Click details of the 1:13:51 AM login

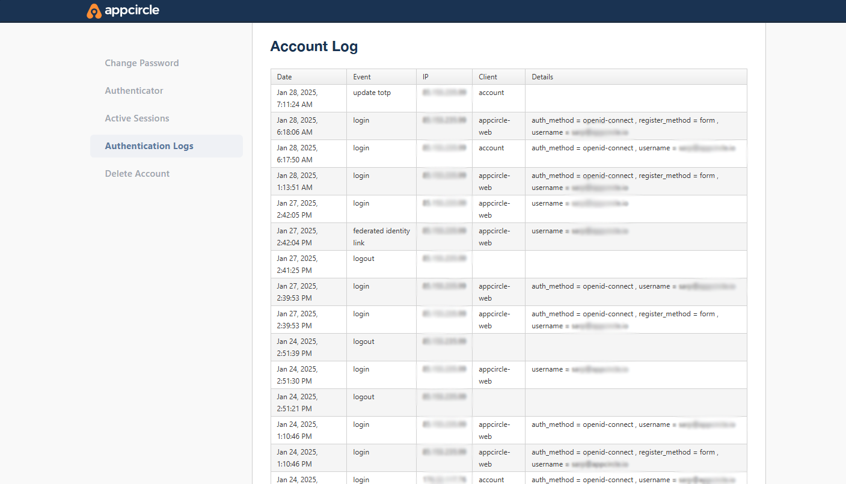pos(625,182)
